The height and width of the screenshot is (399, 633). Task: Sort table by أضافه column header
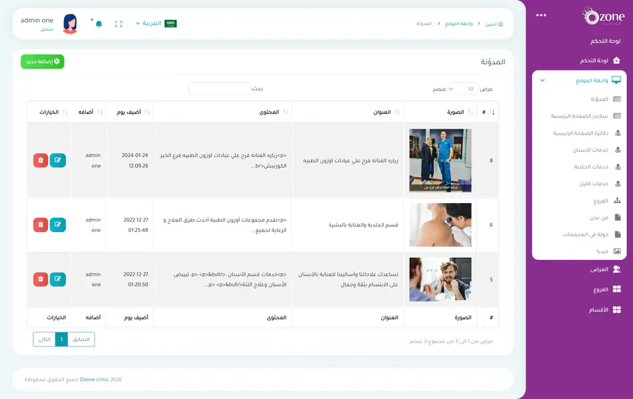click(88, 112)
